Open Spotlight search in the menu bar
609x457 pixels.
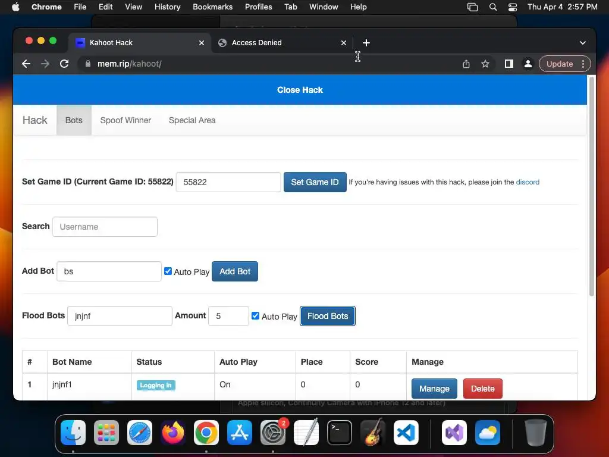pos(493,7)
